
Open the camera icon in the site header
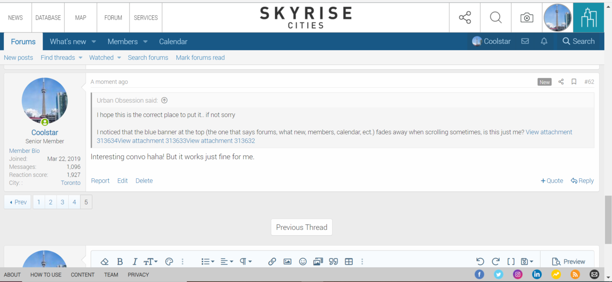point(526,18)
